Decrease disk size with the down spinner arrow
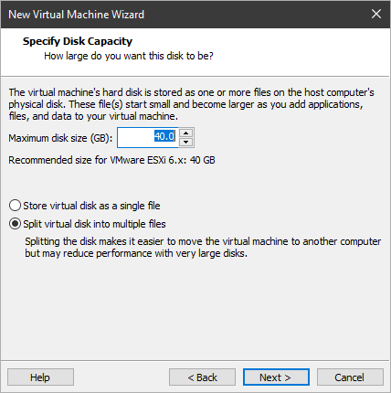The height and width of the screenshot is (393, 391). click(x=185, y=142)
